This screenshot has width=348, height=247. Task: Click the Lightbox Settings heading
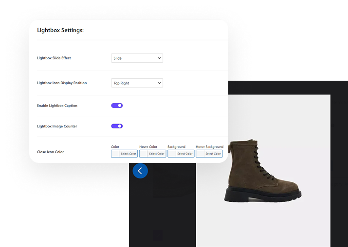(60, 30)
